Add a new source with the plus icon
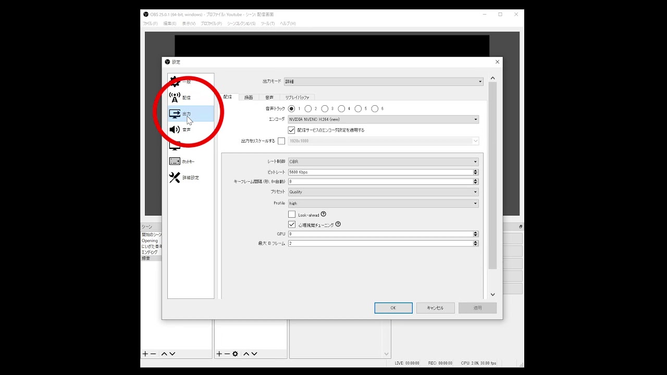The height and width of the screenshot is (375, 667). (219, 354)
